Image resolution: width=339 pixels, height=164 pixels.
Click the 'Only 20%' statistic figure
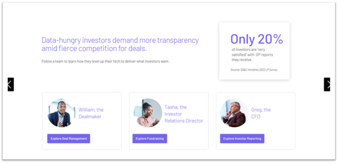256,39
